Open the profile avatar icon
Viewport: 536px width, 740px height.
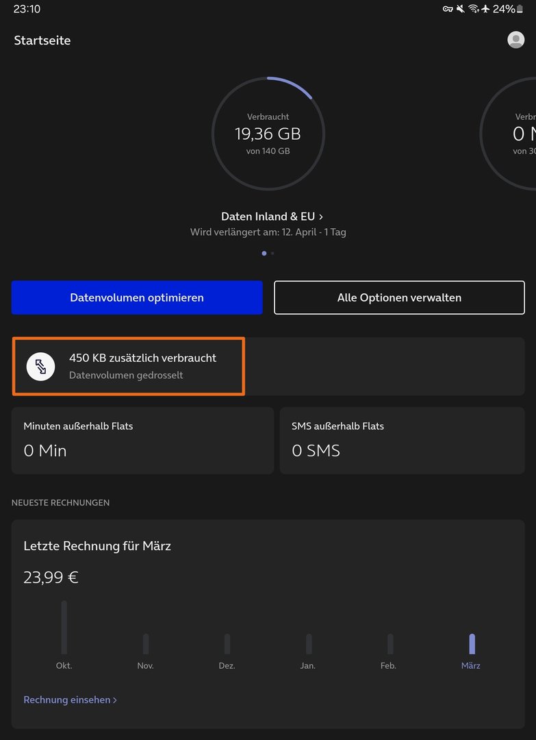pos(515,40)
